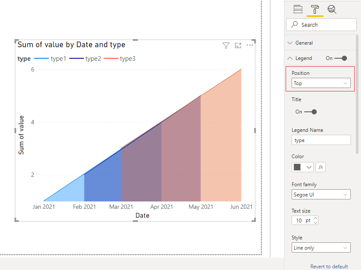The width and height of the screenshot is (361, 270).
Task: Click the Apr 2021 axis label
Action: coord(162,207)
